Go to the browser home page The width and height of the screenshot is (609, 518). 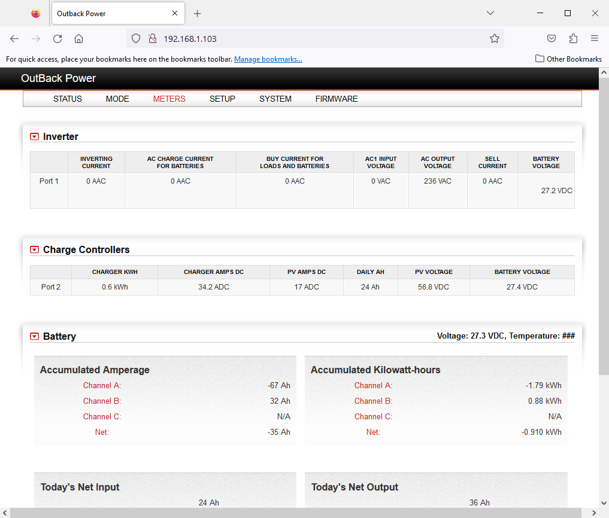(x=78, y=39)
